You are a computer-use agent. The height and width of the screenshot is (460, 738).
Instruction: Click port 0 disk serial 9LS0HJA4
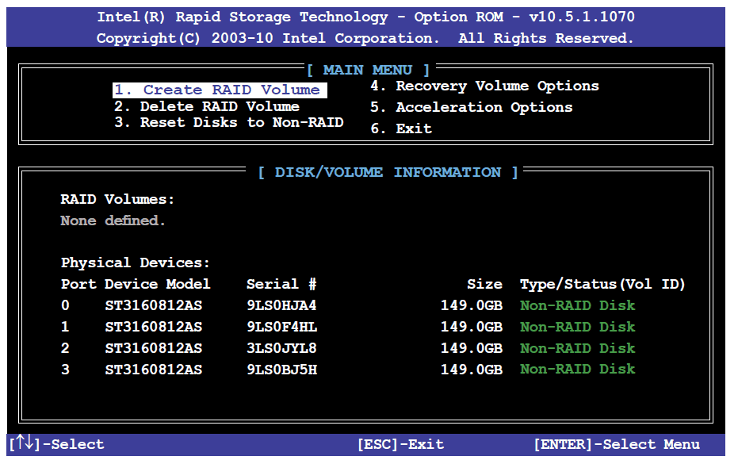click(x=281, y=305)
